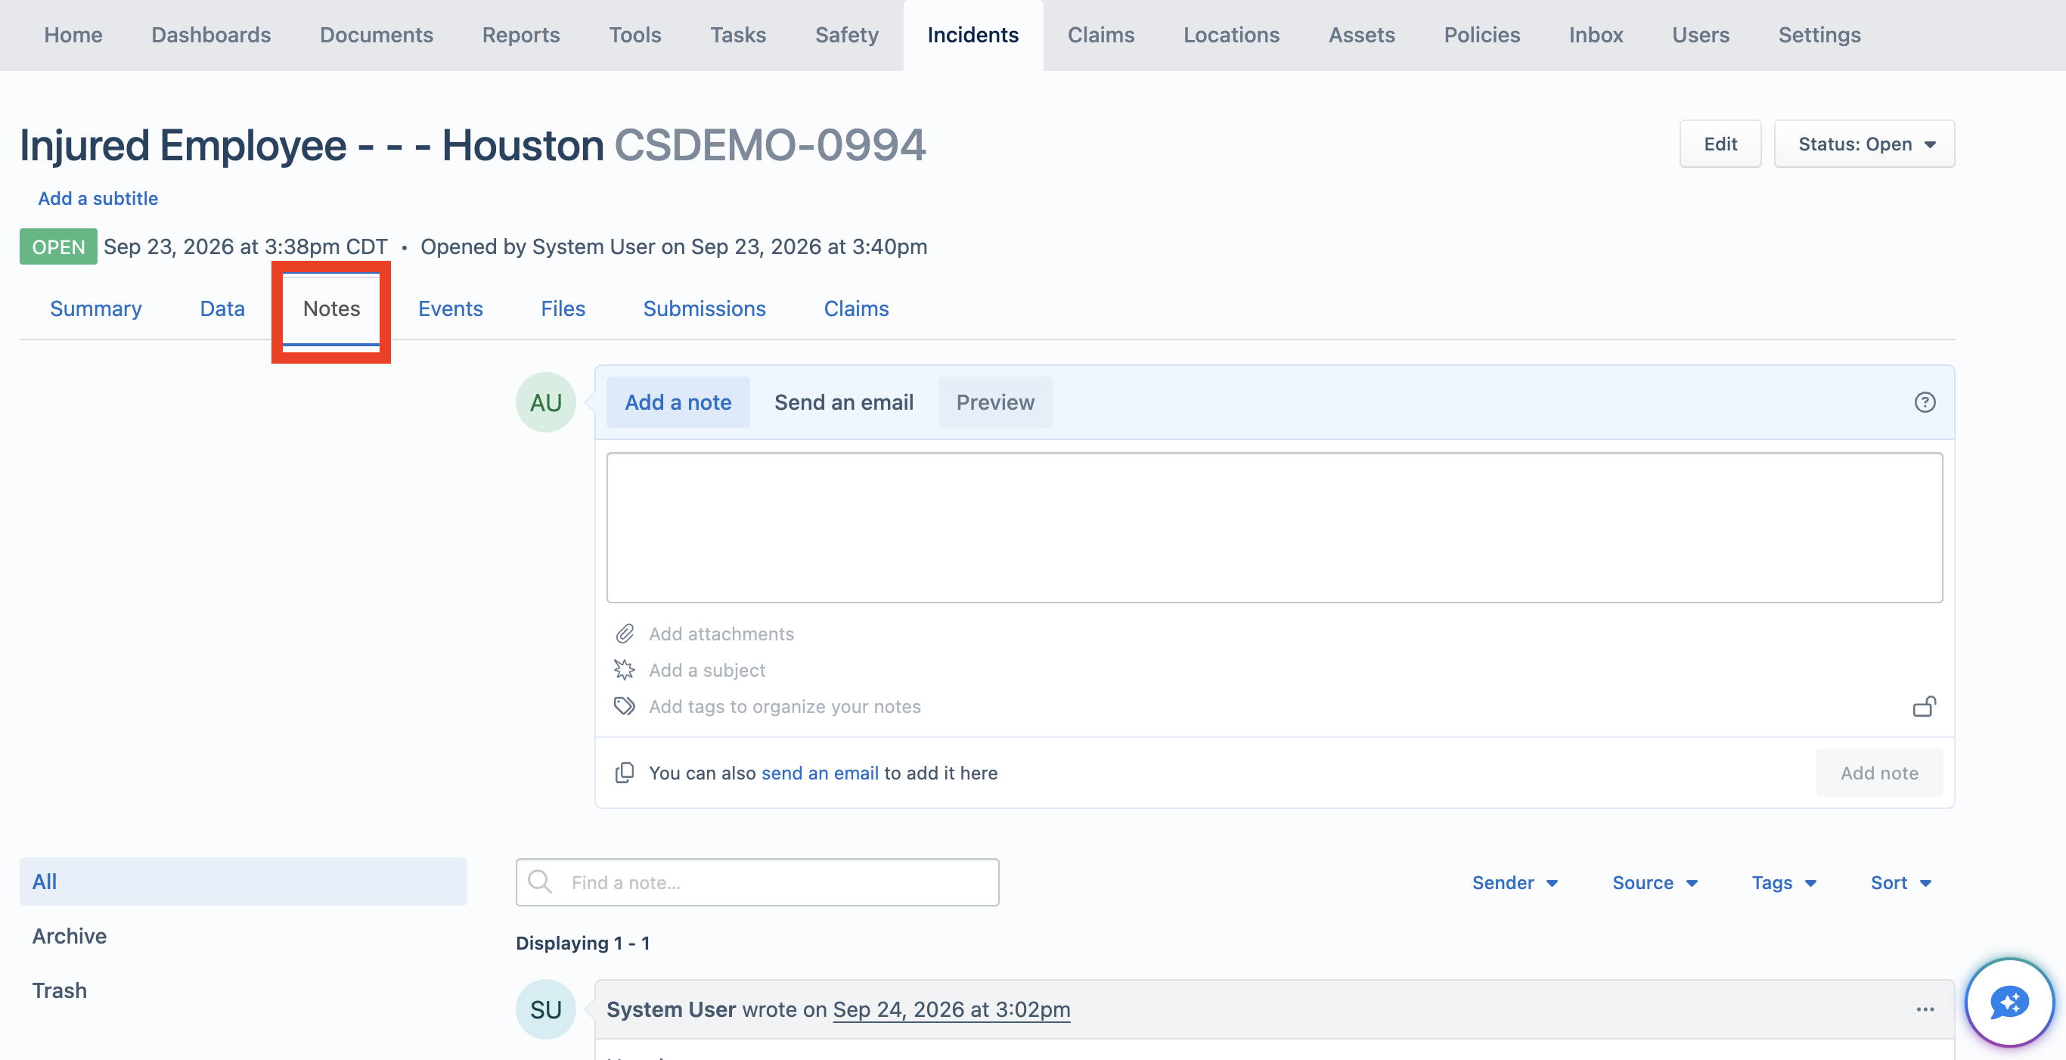
Task: Expand the Sender filter dropdown
Action: pos(1515,883)
